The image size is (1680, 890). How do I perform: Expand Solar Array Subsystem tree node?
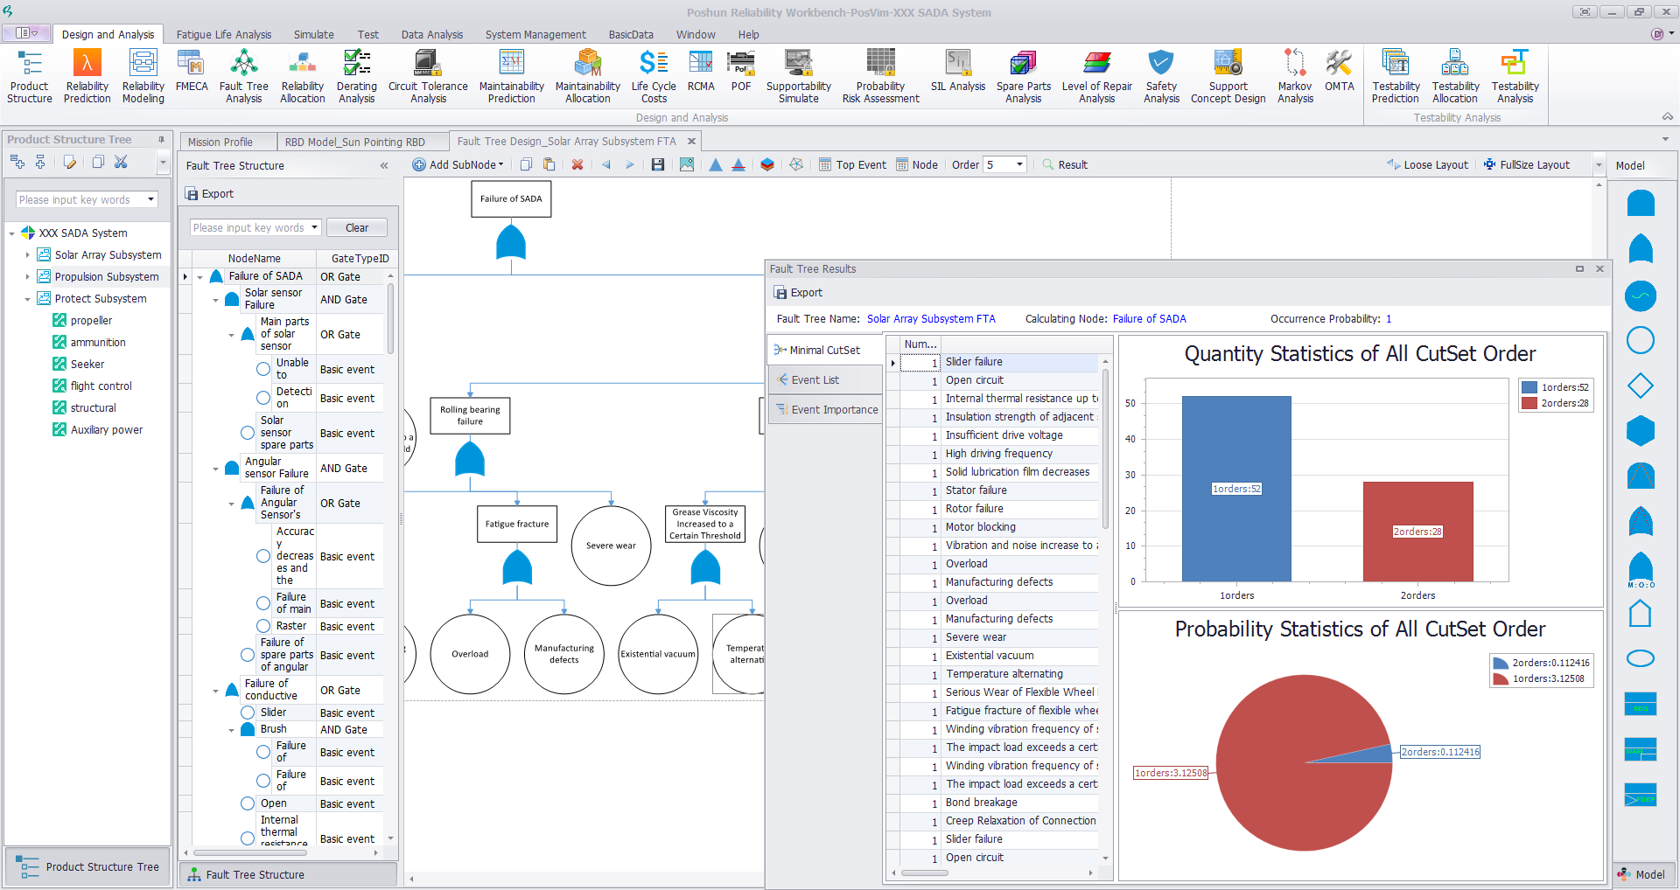[x=27, y=255]
